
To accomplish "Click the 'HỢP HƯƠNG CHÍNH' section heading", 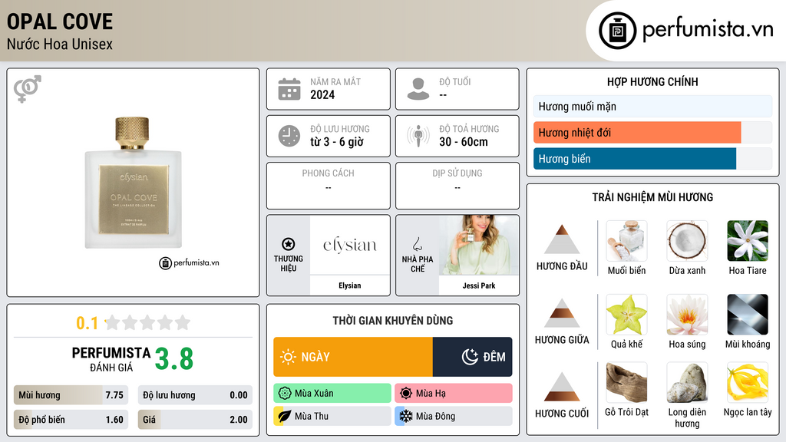I will (652, 81).
